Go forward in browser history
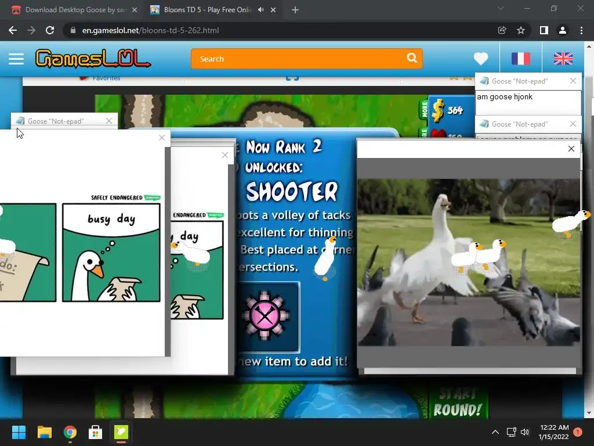The width and height of the screenshot is (594, 446). click(31, 30)
